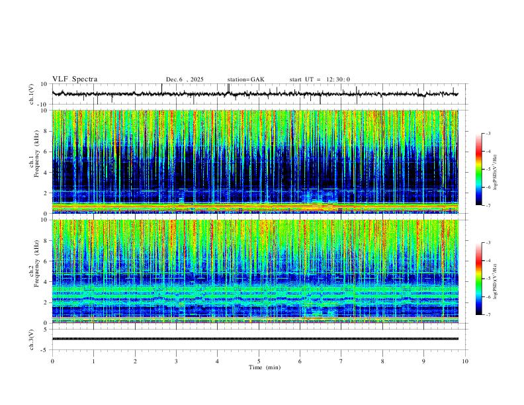Click the log(PSD) label beside upper colorbar

pyautogui.click(x=495, y=172)
